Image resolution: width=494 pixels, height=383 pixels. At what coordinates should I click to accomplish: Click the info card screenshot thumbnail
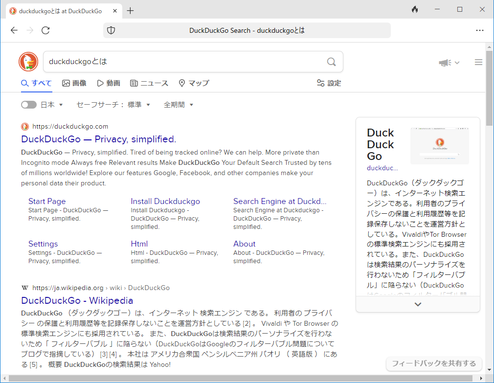click(x=440, y=145)
